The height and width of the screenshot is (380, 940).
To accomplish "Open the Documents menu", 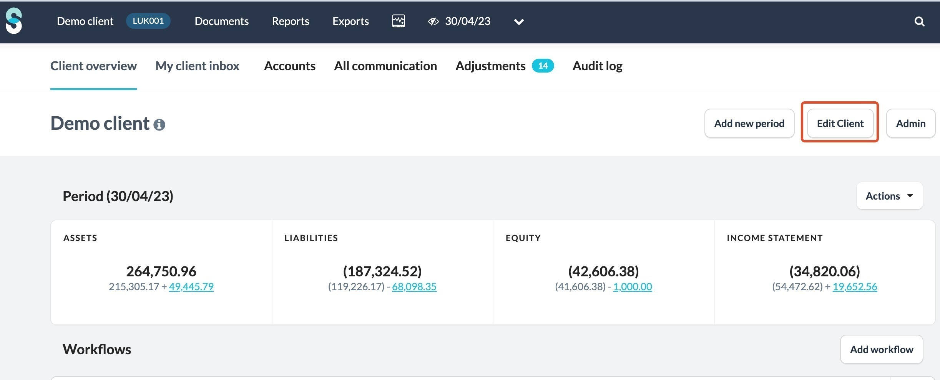I will pyautogui.click(x=221, y=21).
